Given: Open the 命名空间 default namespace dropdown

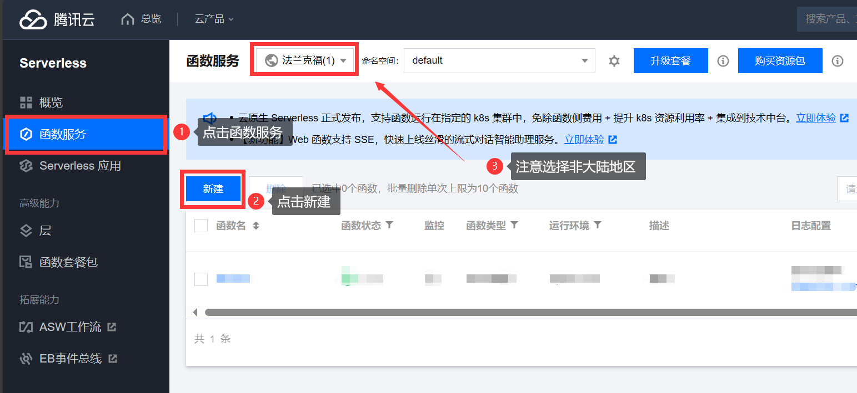Looking at the screenshot, I should (499, 60).
